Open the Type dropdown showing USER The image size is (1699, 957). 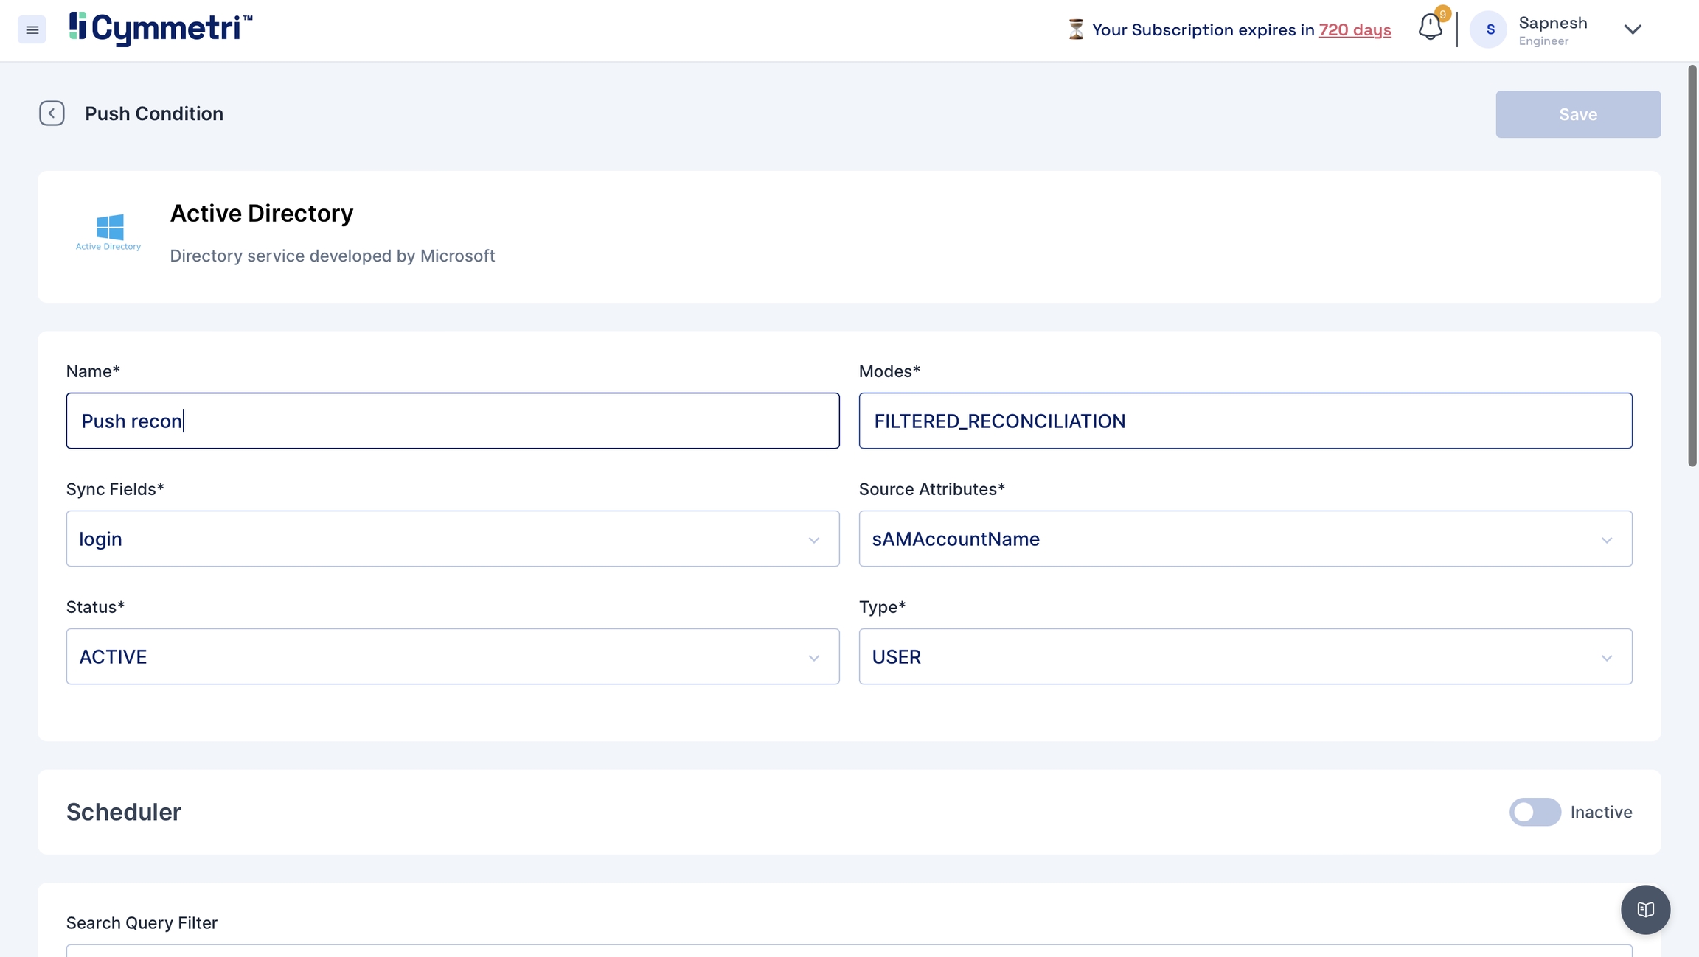1245,656
